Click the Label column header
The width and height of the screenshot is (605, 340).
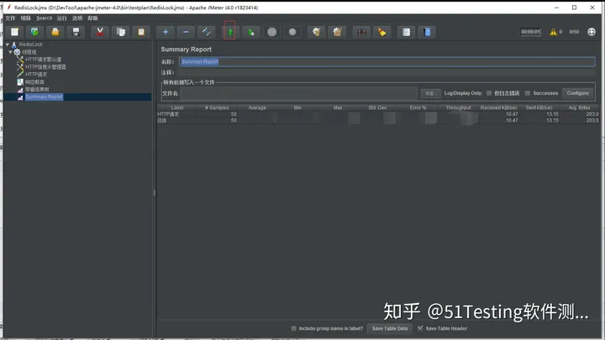click(x=177, y=108)
